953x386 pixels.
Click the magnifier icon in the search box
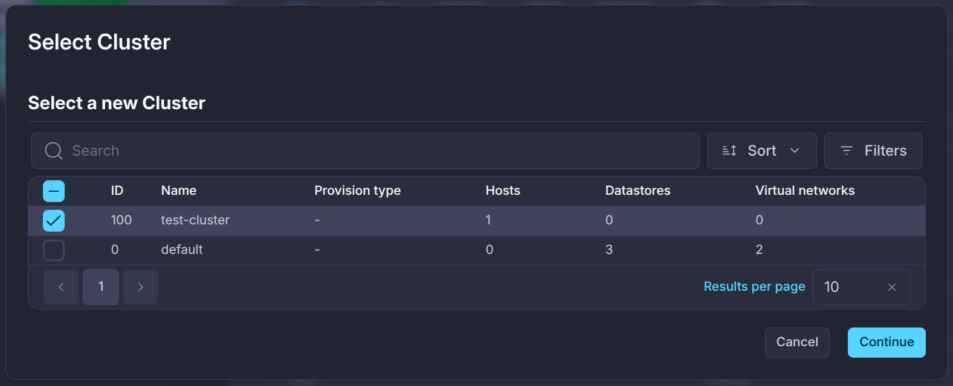pos(54,151)
